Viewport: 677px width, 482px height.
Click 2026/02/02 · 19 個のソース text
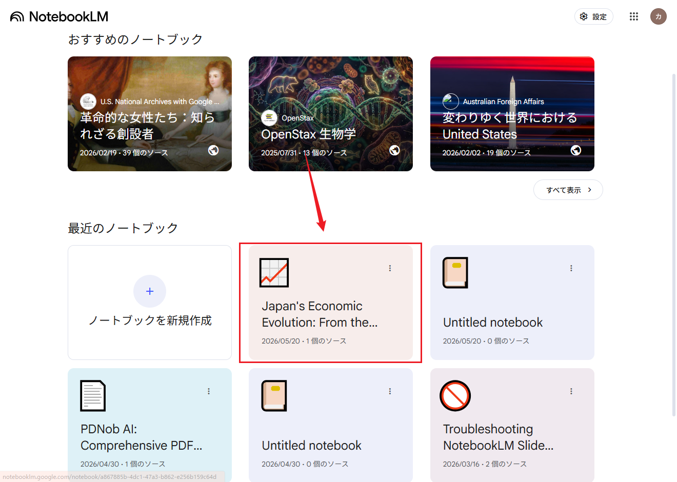point(487,153)
